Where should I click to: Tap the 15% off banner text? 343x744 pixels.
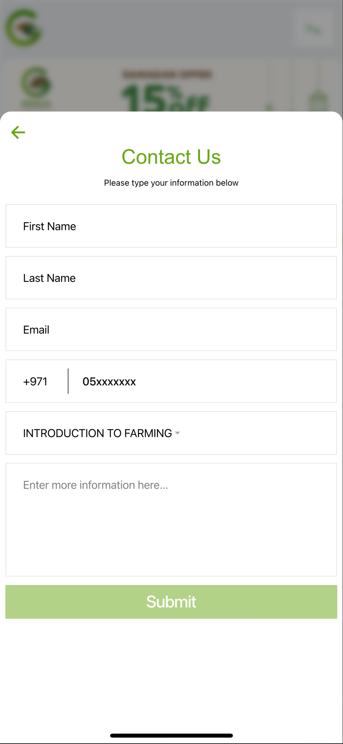165,98
